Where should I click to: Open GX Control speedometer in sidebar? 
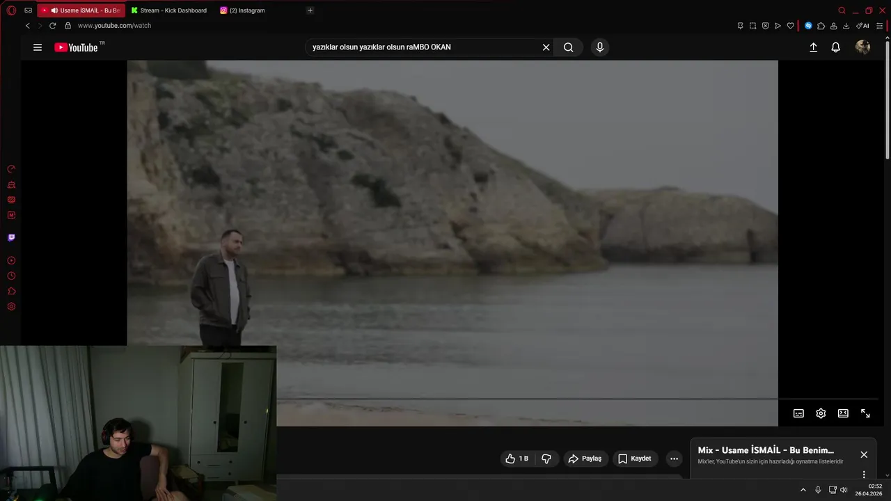pyautogui.click(x=11, y=169)
